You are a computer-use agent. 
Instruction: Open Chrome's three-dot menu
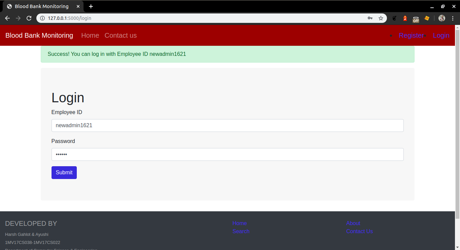(453, 18)
